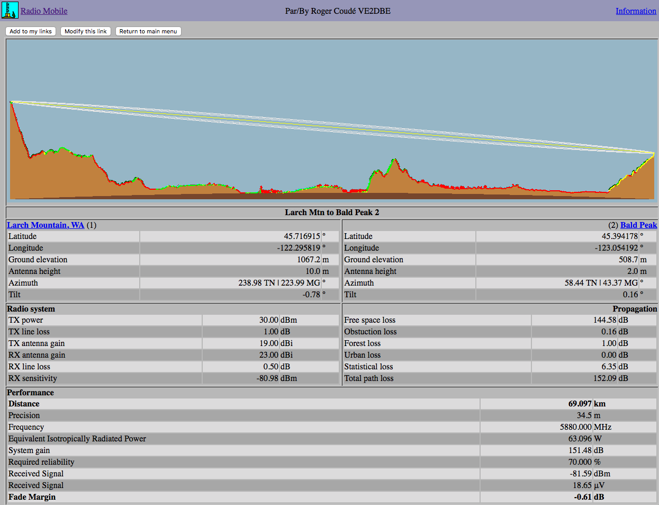Click the Radio Mobile logo icon
The height and width of the screenshot is (505, 659).
click(10, 11)
